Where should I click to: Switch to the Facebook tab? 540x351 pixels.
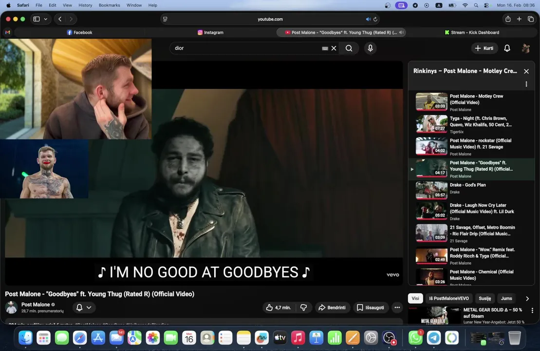[79, 32]
